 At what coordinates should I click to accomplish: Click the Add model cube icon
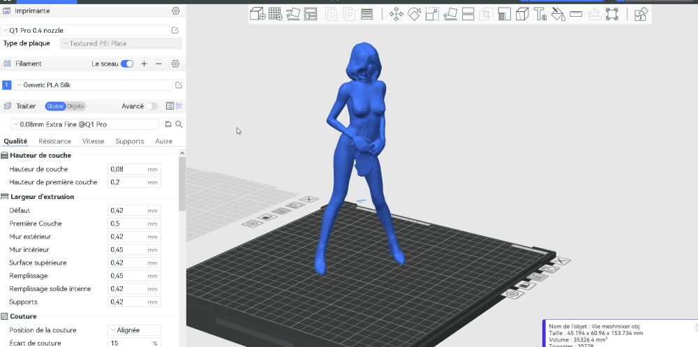point(258,13)
